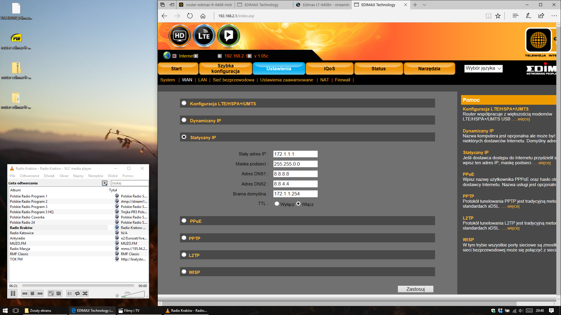
Task: Toggle VLC shuffle random icon
Action: 85,293
